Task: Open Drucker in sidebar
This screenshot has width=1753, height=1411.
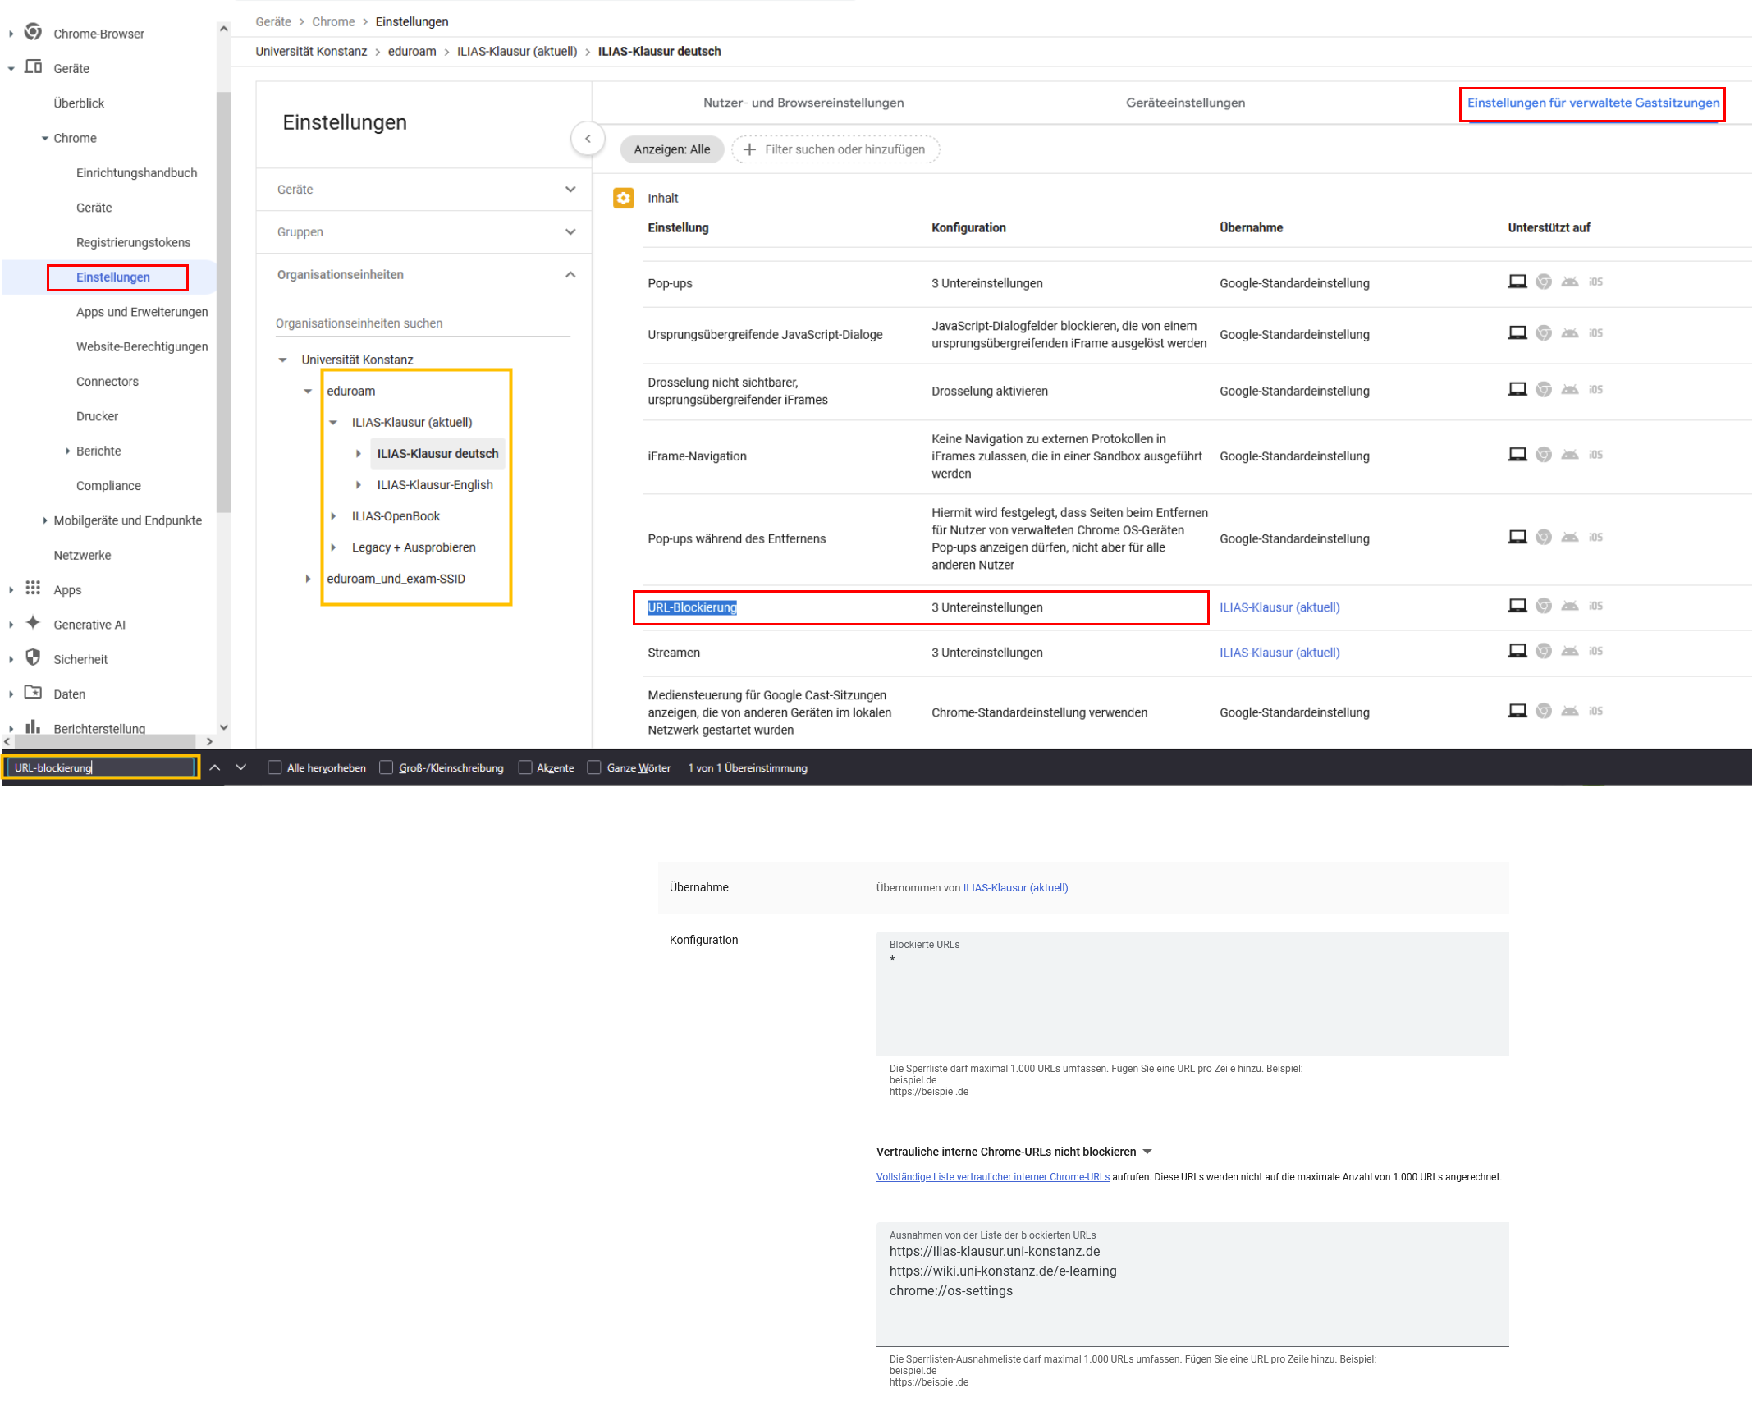Action: coord(97,416)
